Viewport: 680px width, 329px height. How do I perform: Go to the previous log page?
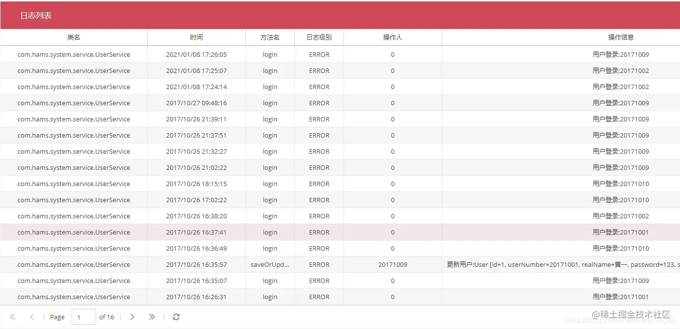[32, 317]
